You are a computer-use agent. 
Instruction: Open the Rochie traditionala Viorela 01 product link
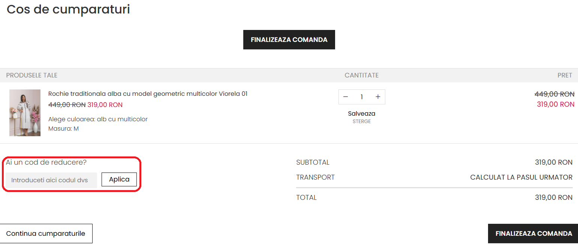[148, 94]
